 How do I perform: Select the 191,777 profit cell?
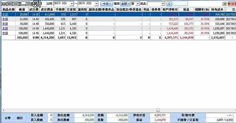(x=187, y=24)
